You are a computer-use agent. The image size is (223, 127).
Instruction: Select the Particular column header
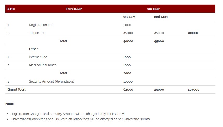(x=74, y=9)
